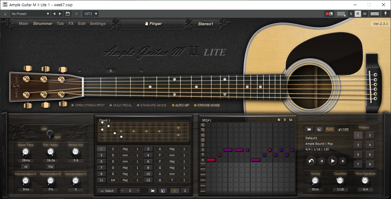Click the Humanization E knob

[50, 181]
